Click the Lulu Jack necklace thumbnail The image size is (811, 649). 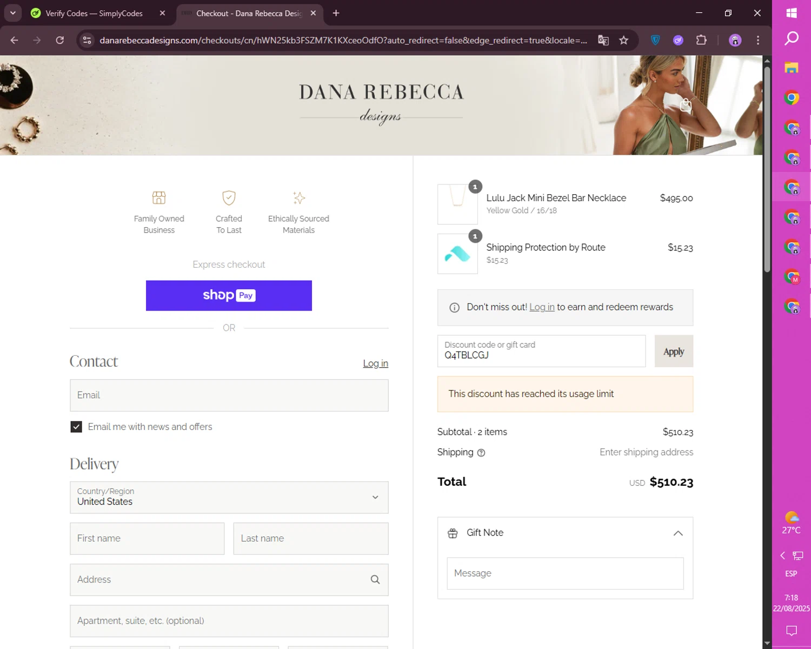click(x=457, y=204)
